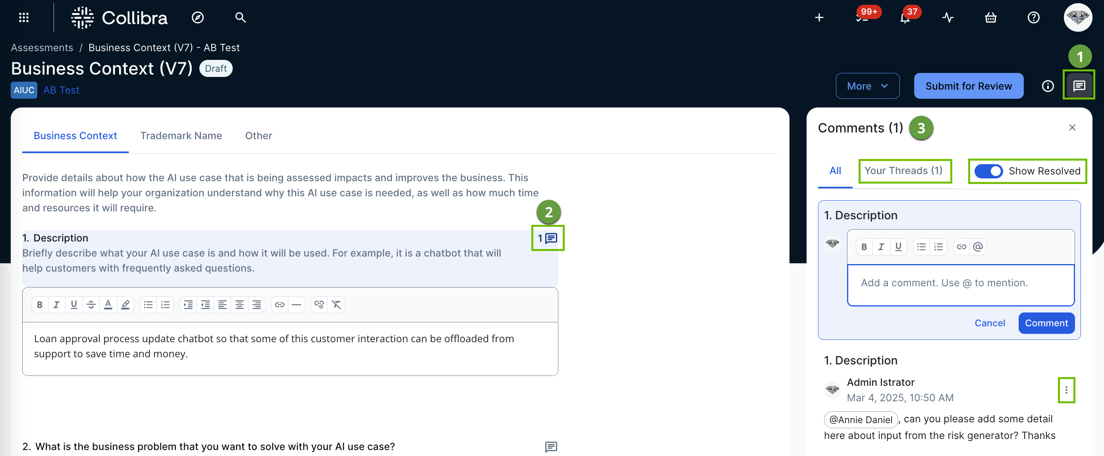
Task: Click the Submit for Review button
Action: click(969, 86)
